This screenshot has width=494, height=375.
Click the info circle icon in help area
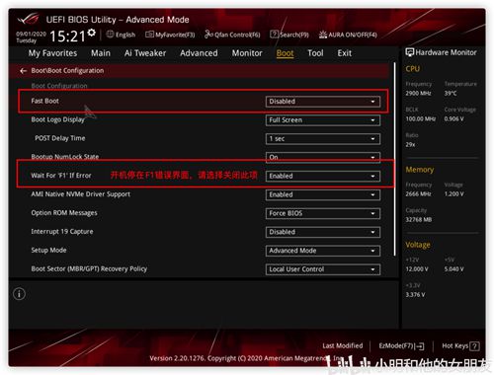pos(19,294)
